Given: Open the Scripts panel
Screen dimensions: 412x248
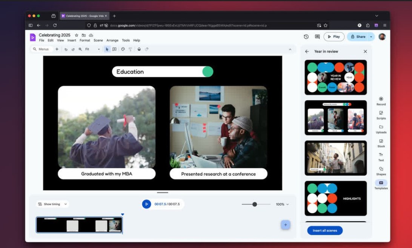Looking at the screenshot, I should (381, 115).
